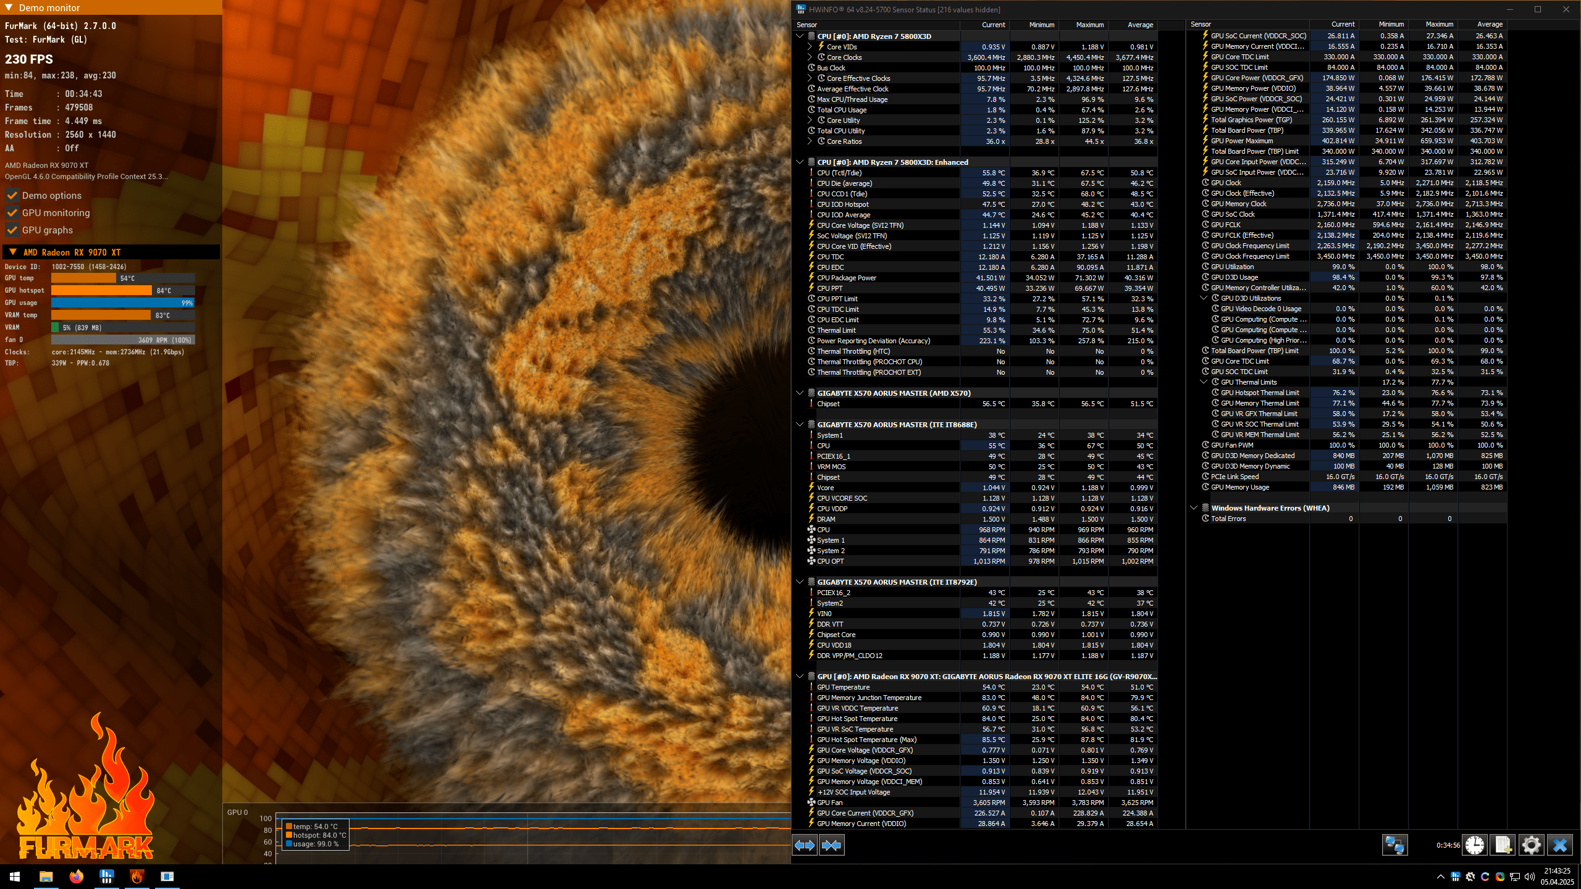Click left pane Maximum column header

click(1084, 25)
